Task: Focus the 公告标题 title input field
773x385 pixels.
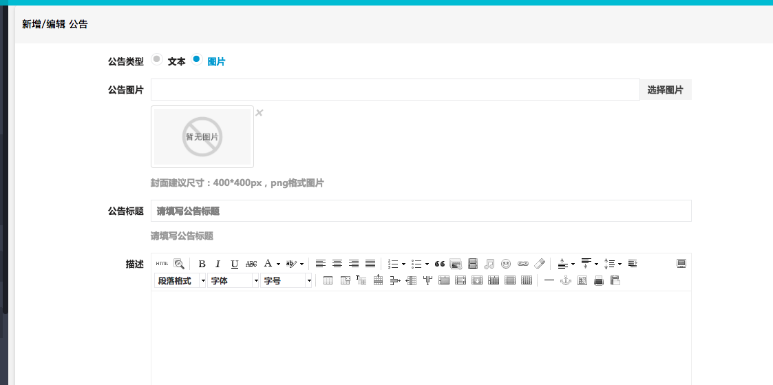Action: point(421,211)
